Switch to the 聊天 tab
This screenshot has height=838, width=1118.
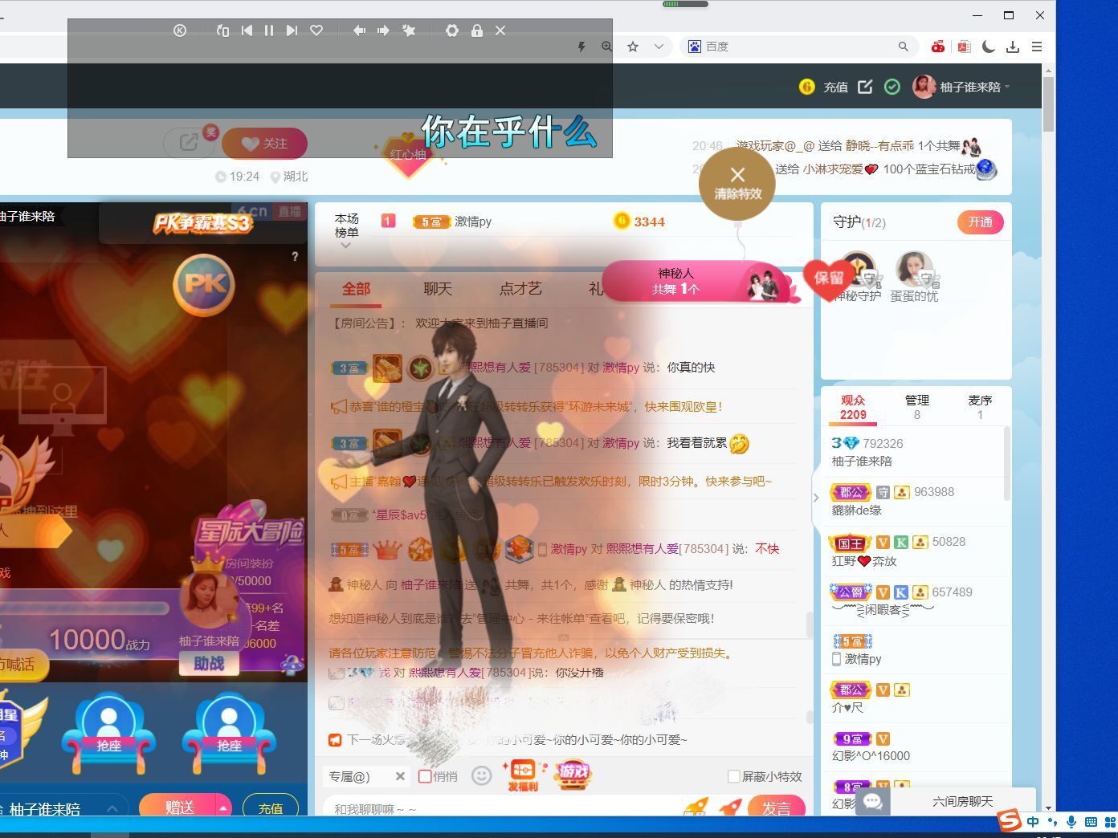click(x=438, y=289)
